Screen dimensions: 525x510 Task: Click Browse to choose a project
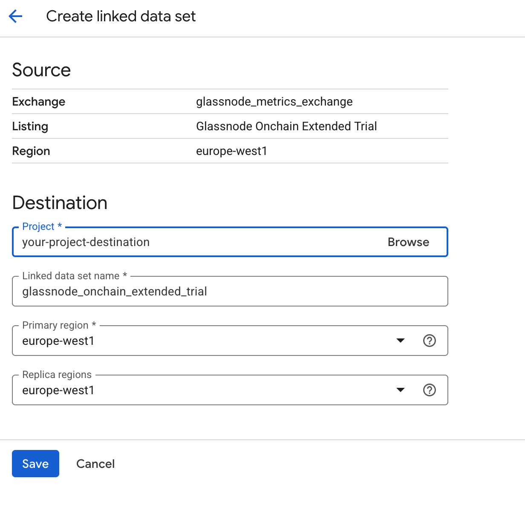(x=408, y=242)
